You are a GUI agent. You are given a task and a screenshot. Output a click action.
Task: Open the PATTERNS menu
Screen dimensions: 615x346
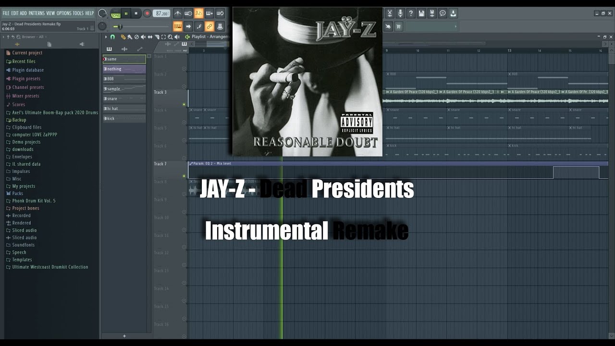point(37,13)
